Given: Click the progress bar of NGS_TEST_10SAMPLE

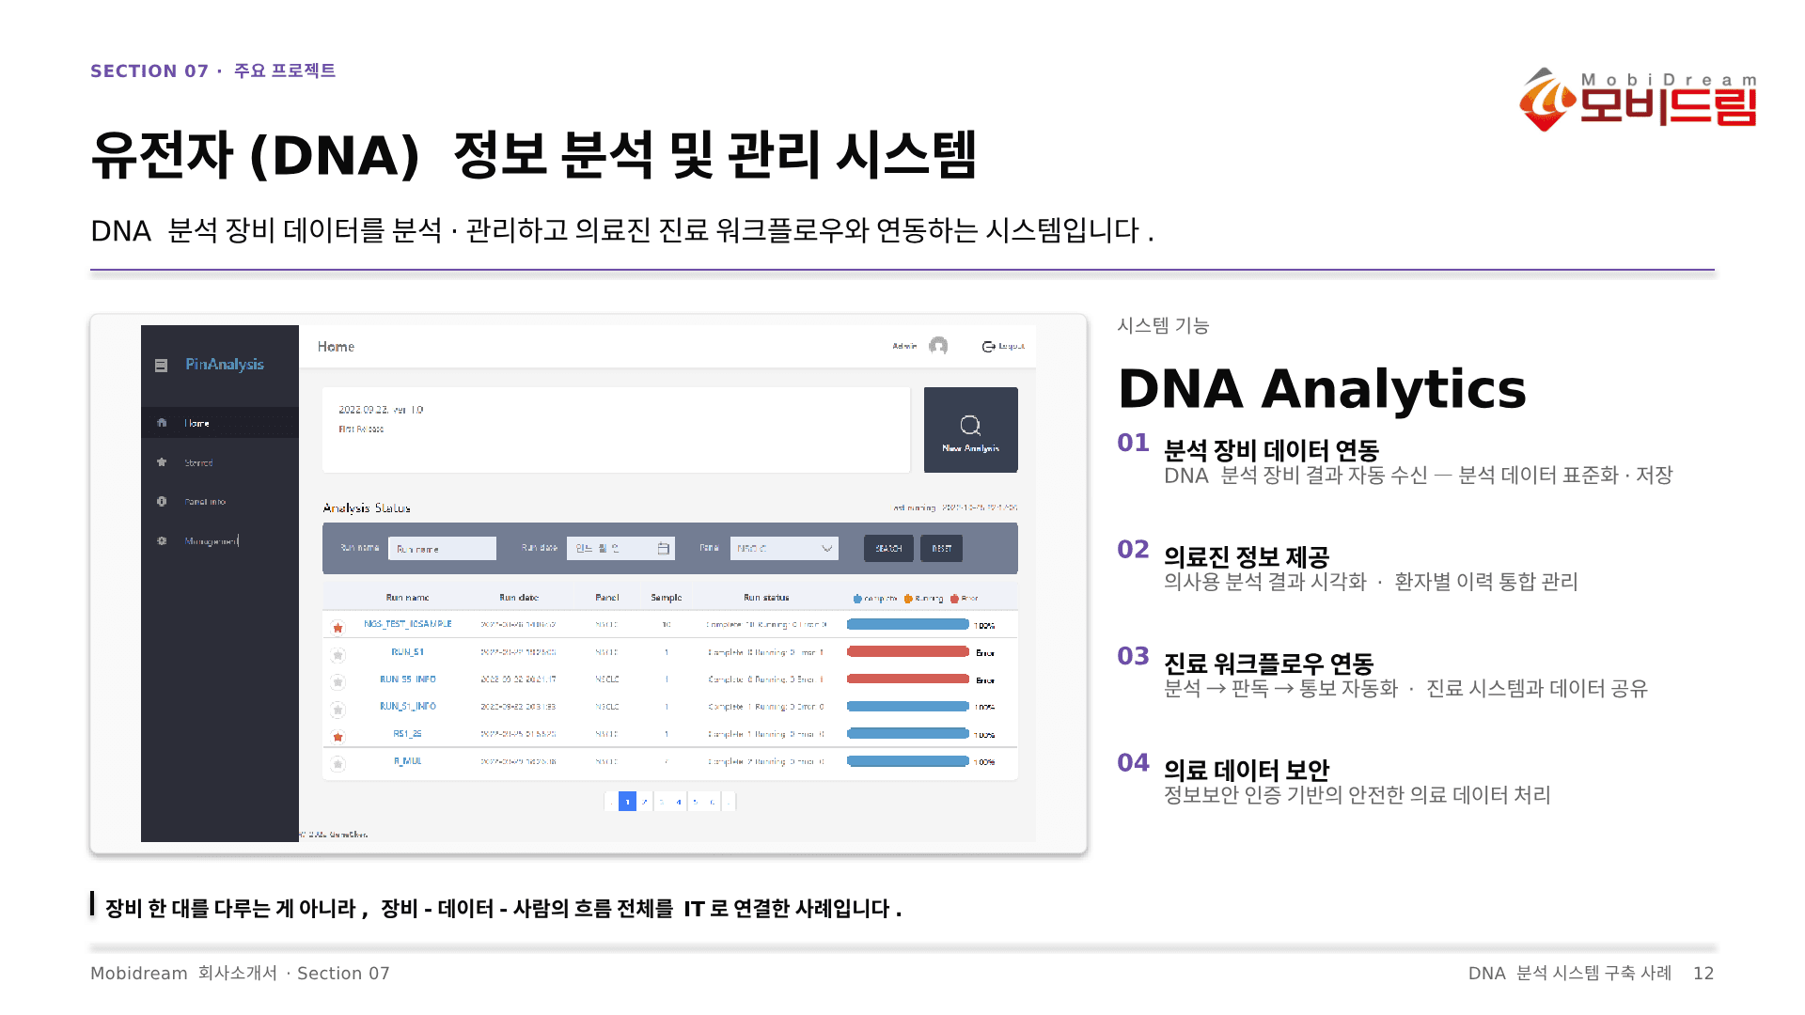Looking at the screenshot, I should [x=907, y=624].
